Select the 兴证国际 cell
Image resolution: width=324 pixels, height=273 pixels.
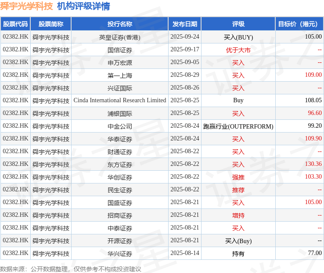(x=120, y=88)
